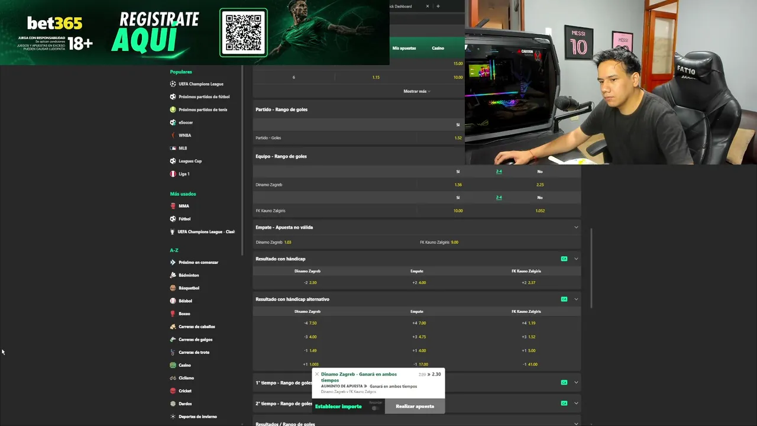Click the Casino slot icon in the A-Z list
This screenshot has width=757, height=426.
tap(173, 365)
